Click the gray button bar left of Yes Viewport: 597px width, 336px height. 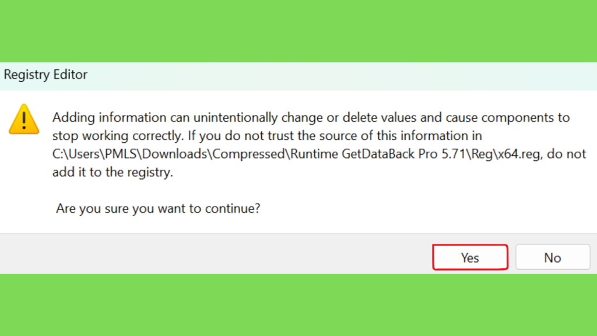point(215,254)
